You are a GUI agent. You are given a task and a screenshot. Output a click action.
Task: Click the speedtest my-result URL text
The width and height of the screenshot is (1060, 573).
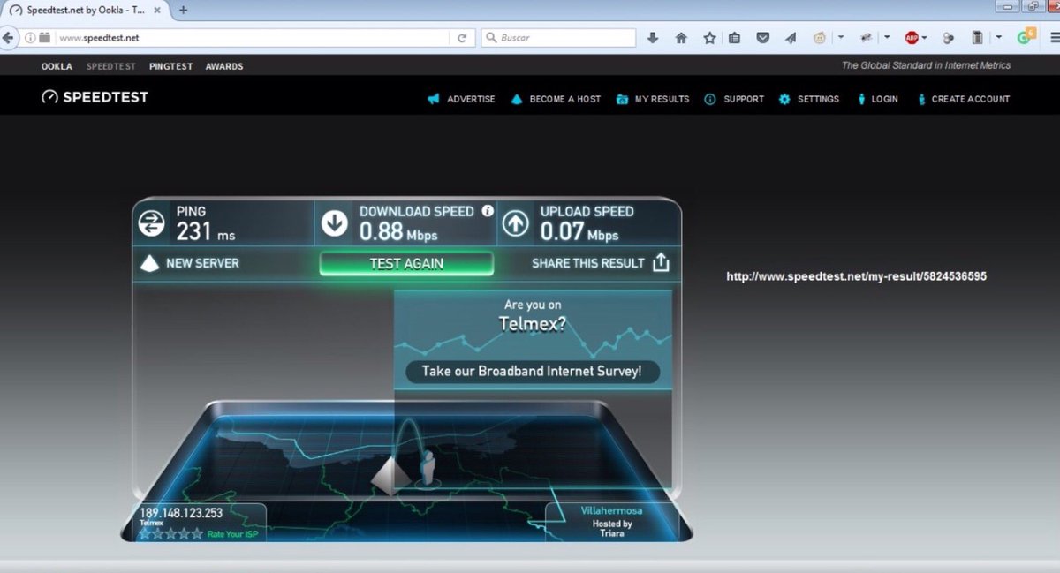856,276
